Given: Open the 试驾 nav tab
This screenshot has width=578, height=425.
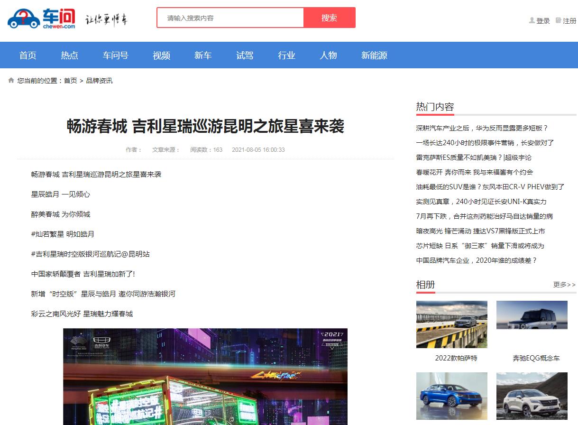Looking at the screenshot, I should coord(245,55).
